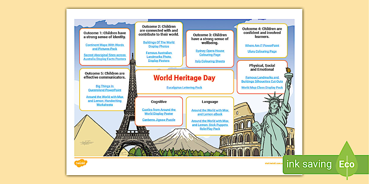Open the Uluru Colouring Page
Screen dimensions: 369x184
click(x=262, y=51)
